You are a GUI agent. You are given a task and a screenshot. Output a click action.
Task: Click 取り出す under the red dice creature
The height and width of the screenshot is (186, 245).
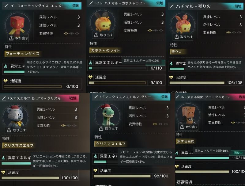point(18,38)
